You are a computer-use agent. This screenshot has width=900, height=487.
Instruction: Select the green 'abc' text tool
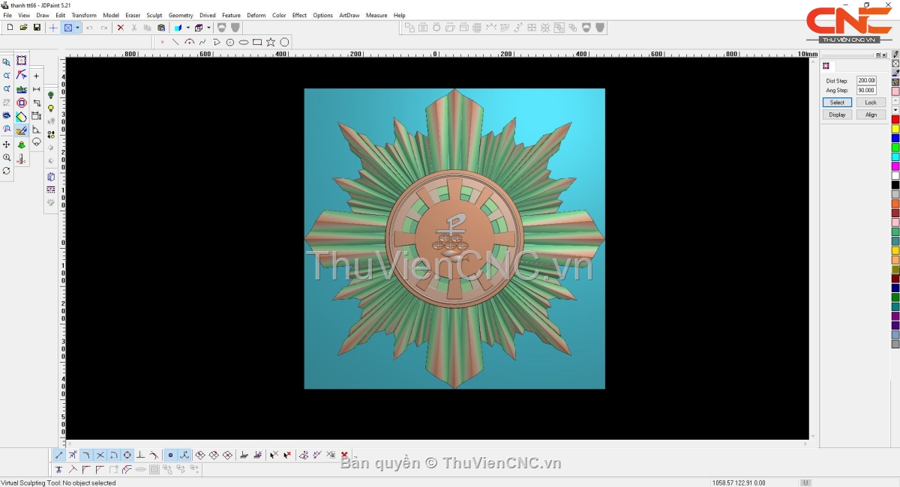(22, 89)
